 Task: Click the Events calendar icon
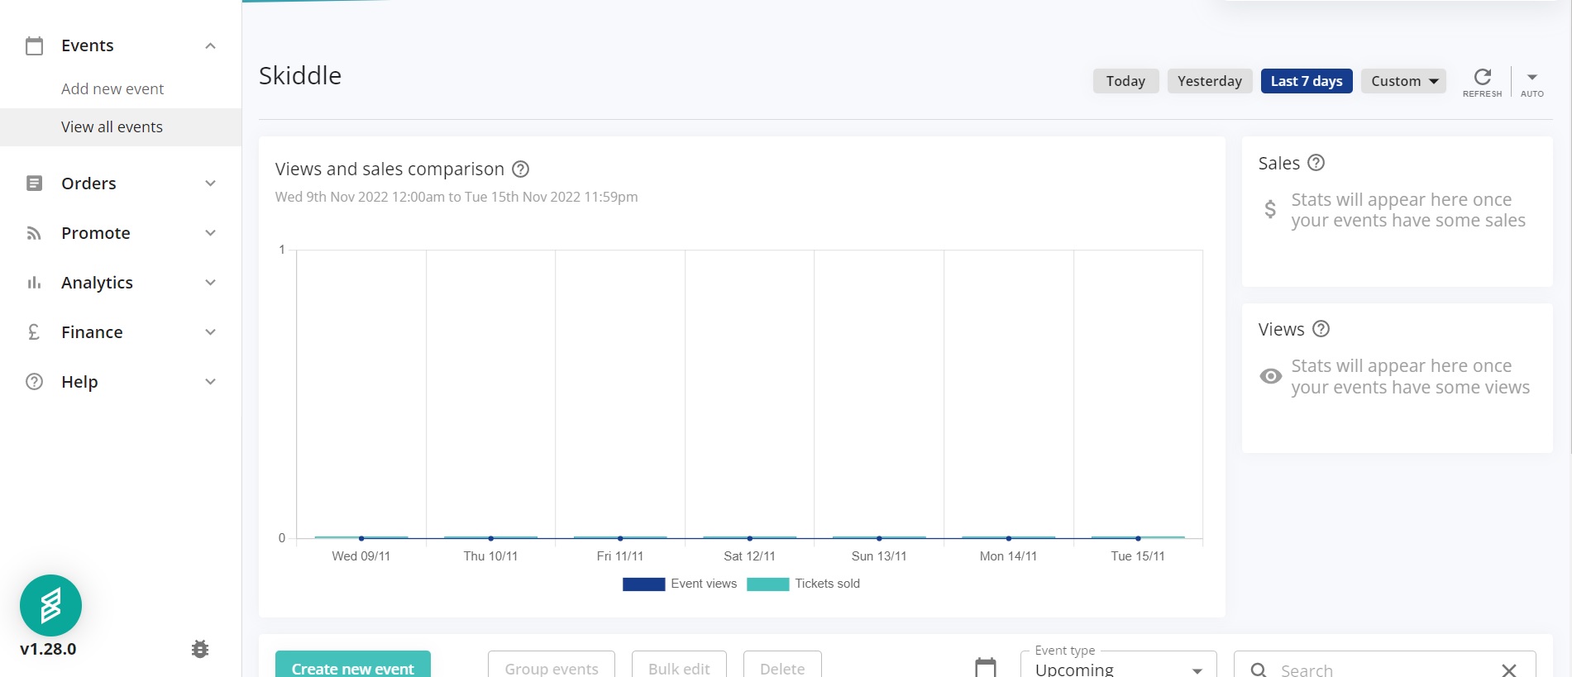tap(34, 45)
